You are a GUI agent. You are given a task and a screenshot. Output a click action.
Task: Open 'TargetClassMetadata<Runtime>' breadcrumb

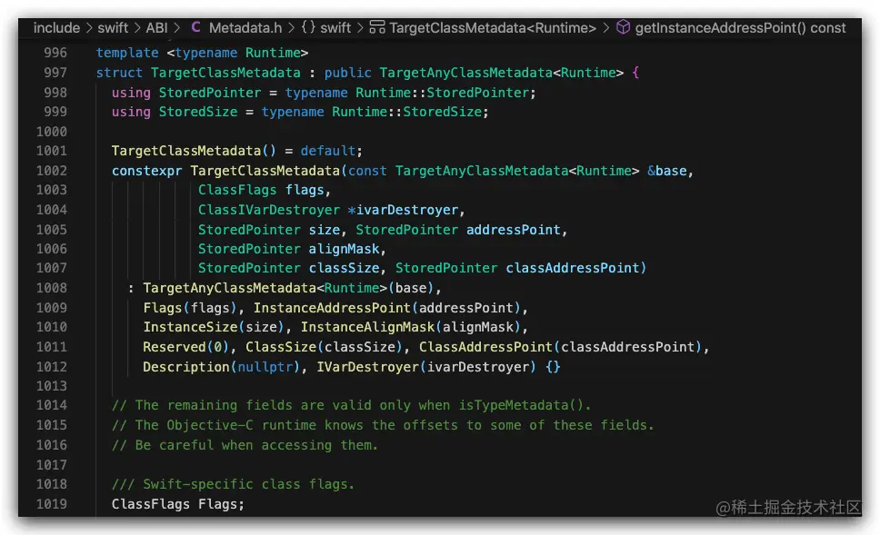pyautogui.click(x=492, y=27)
